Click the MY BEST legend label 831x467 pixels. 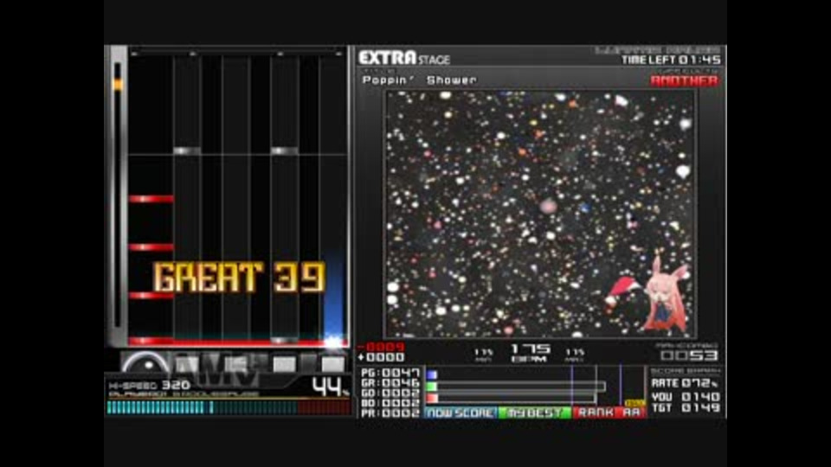[534, 413]
